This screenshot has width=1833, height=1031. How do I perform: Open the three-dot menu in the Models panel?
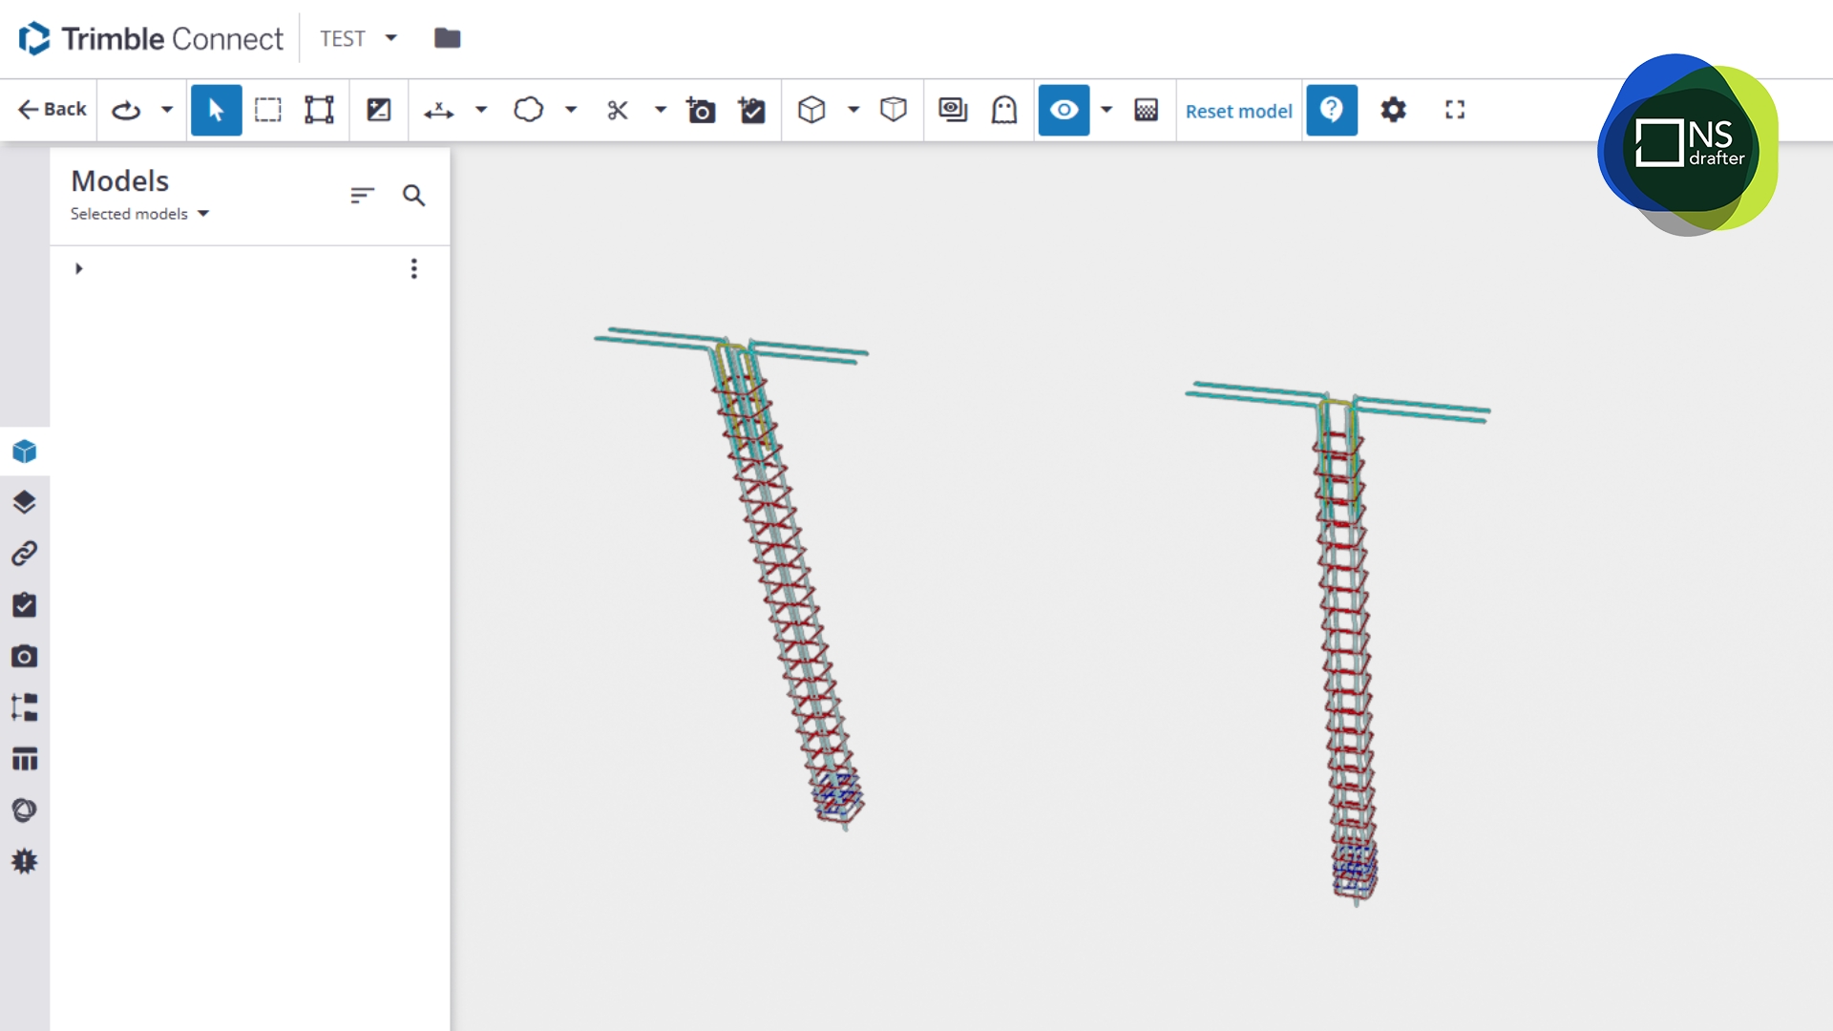click(x=414, y=268)
